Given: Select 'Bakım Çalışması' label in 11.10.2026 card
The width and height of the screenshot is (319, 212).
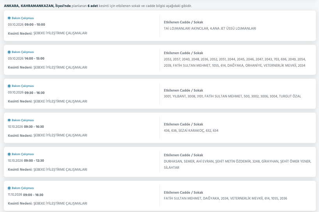Looking at the screenshot, I should point(23,188).
